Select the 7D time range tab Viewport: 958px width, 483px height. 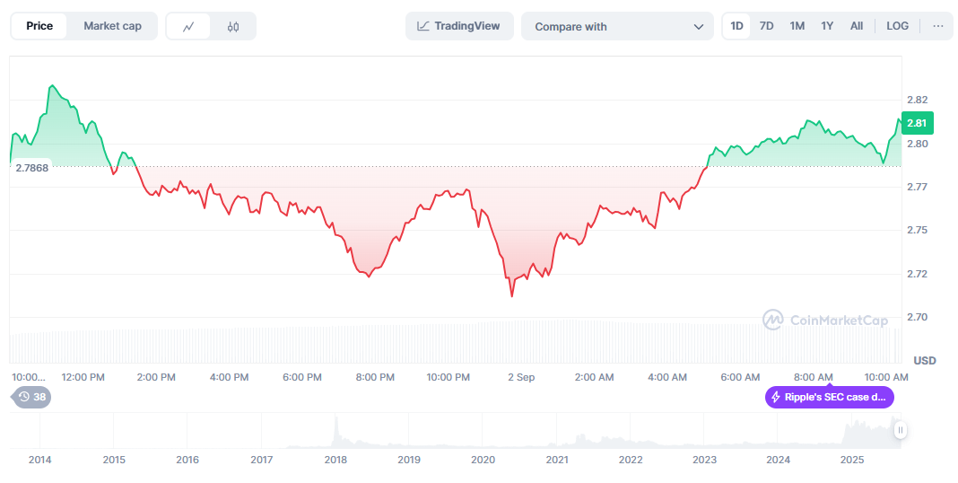[766, 26]
